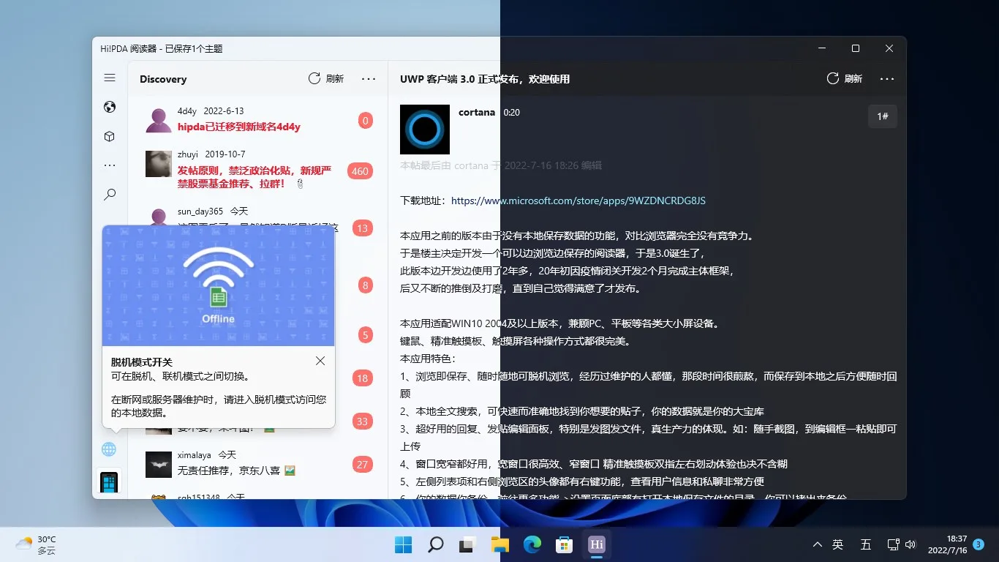Click the Discovery panel heading
The image size is (999, 562).
[163, 79]
